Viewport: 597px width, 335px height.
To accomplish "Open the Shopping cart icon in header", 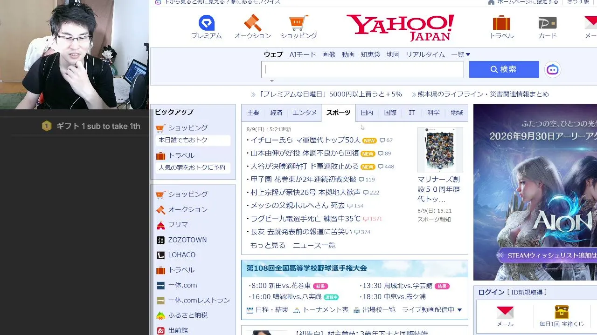I will click(x=298, y=22).
